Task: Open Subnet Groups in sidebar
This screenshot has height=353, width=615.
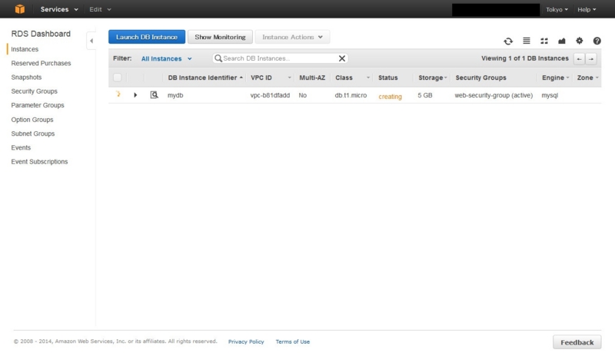Action: [x=33, y=134]
